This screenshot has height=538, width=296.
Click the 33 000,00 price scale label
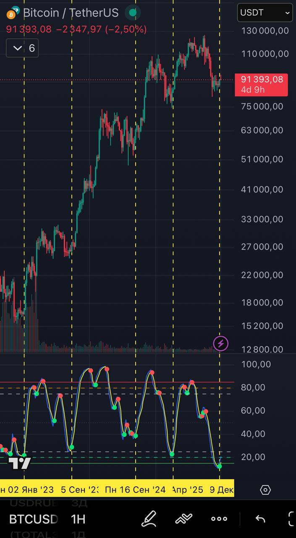262,219
